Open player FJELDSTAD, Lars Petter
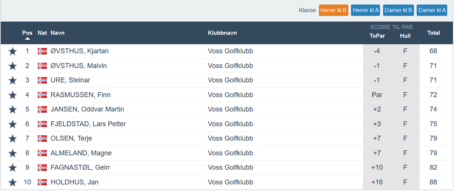 (x=88, y=124)
